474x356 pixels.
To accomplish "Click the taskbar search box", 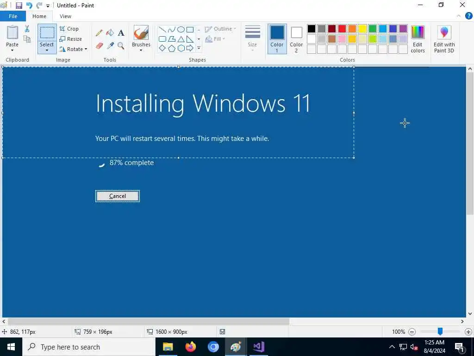I will tap(89, 347).
